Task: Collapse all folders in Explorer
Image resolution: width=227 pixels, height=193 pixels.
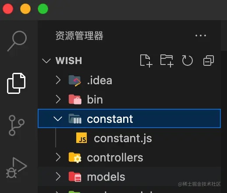Action: [x=209, y=61]
